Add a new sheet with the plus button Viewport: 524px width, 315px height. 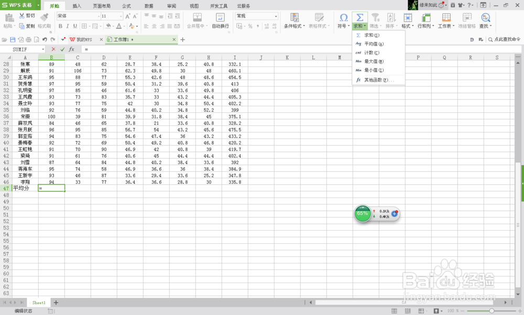click(x=56, y=302)
